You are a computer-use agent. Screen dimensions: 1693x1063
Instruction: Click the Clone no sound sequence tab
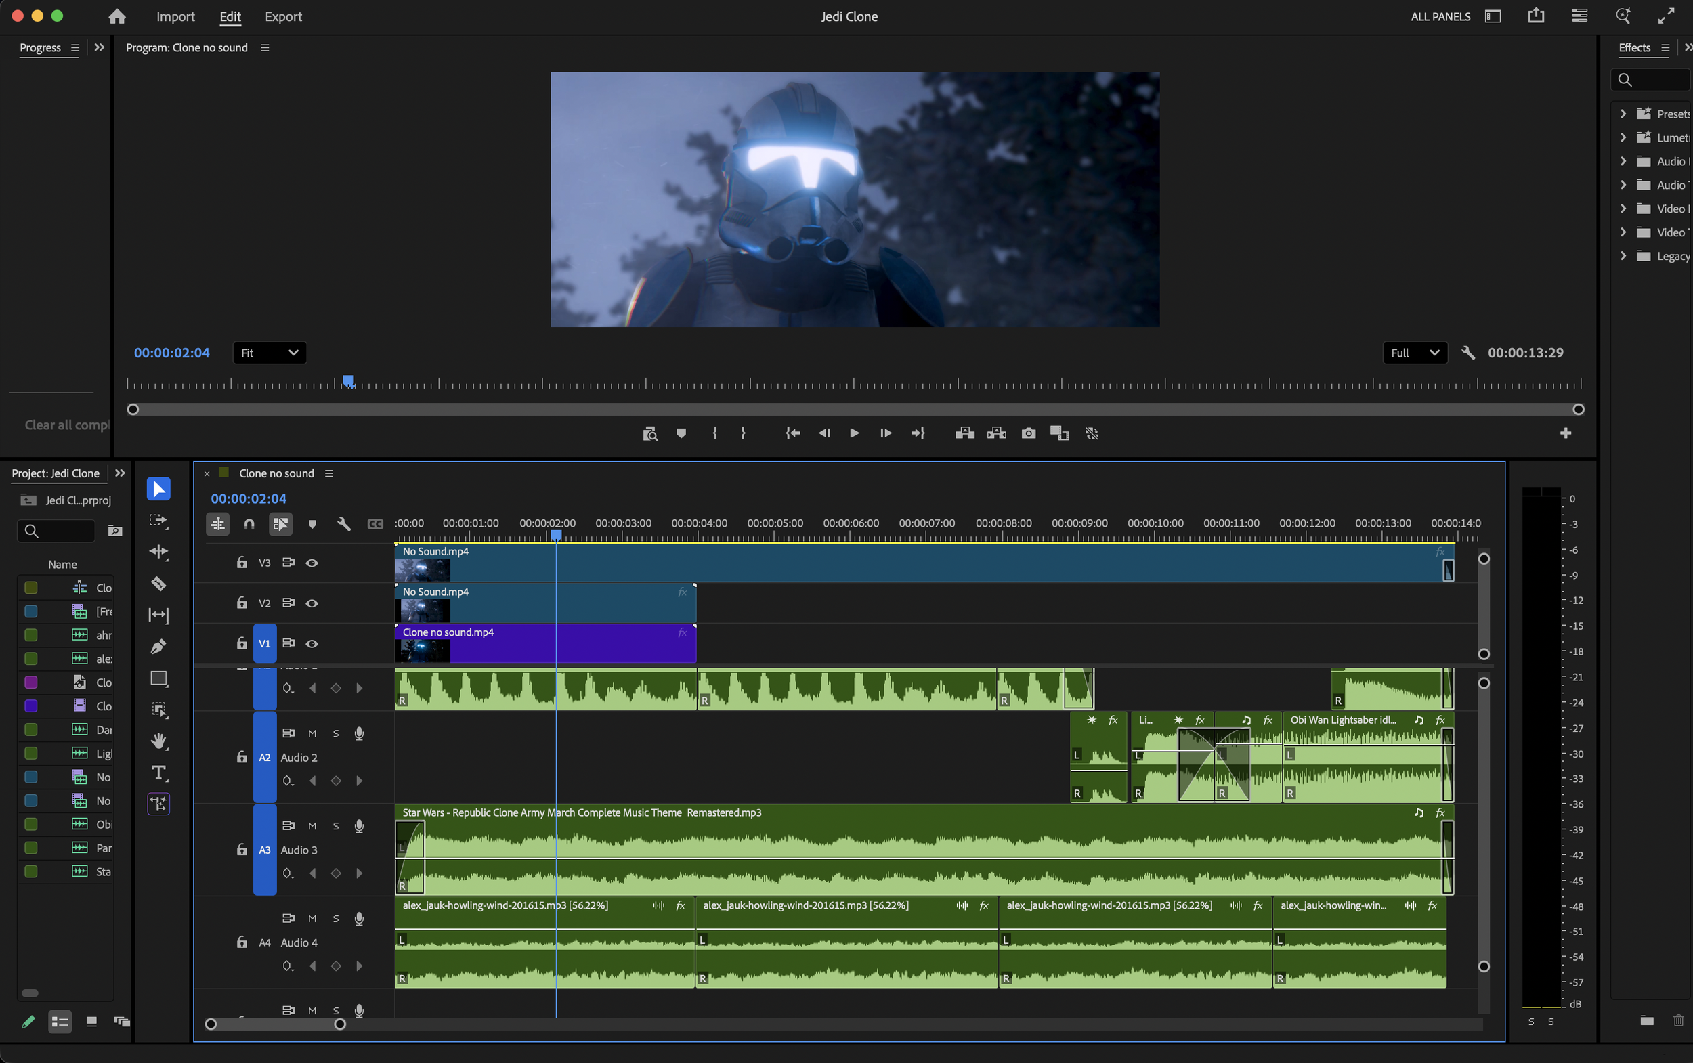tap(276, 473)
